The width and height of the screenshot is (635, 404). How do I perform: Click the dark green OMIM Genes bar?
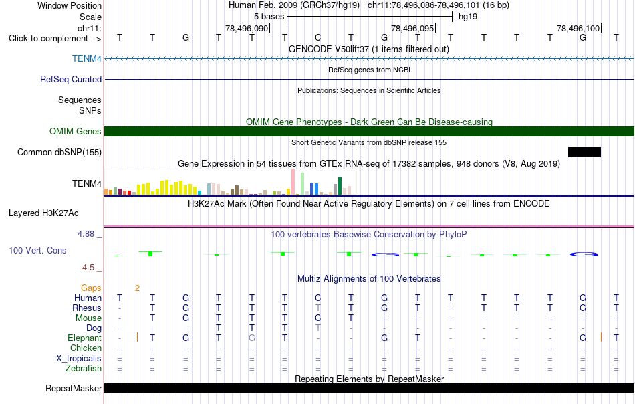click(x=370, y=131)
